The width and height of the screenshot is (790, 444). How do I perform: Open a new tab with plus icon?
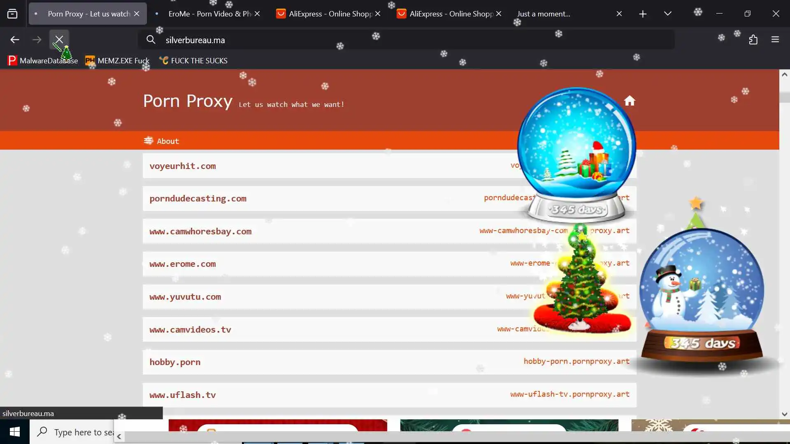click(x=643, y=14)
